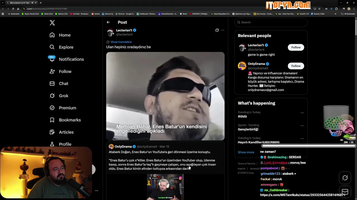The image size is (357, 200).
Task: Click Show more under What's happening
Action: point(246,152)
